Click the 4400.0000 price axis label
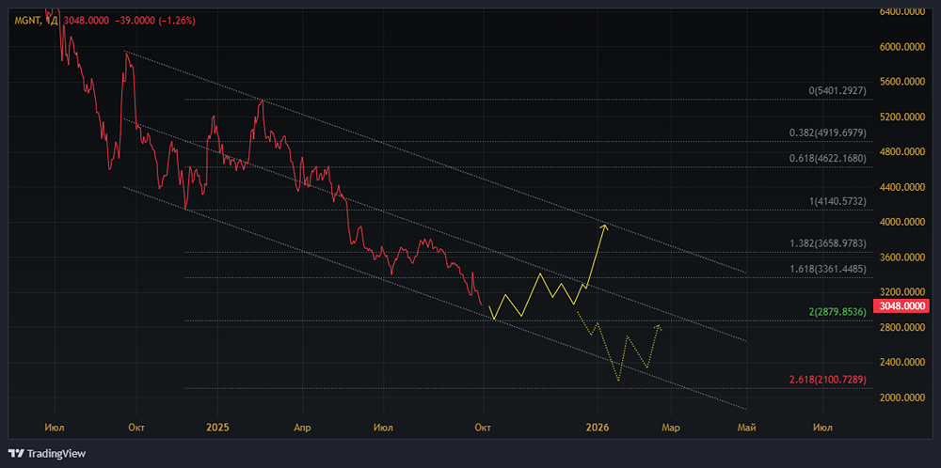Screen dimensions: 941x468 (901, 187)
